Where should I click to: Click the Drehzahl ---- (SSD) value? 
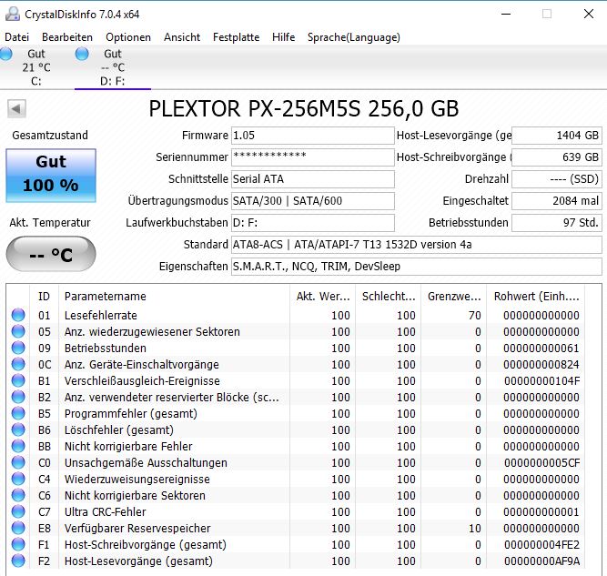[x=557, y=179]
